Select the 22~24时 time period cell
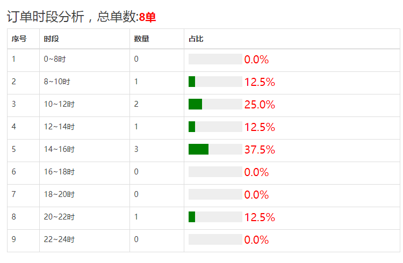Image resolution: width=403 pixels, height=263 pixels. click(x=59, y=239)
